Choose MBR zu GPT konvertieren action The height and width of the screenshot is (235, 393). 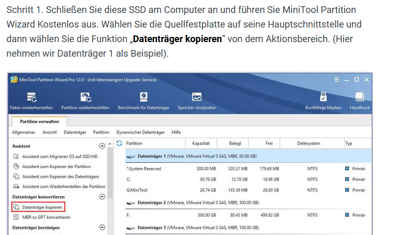(46, 217)
